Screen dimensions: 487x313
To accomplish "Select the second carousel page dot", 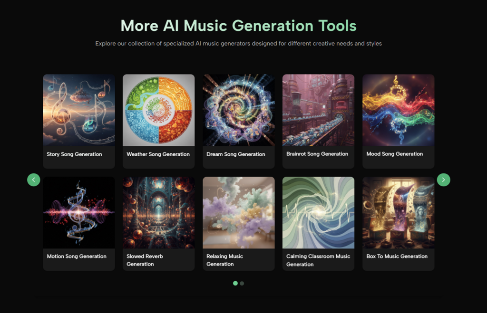I will [242, 283].
